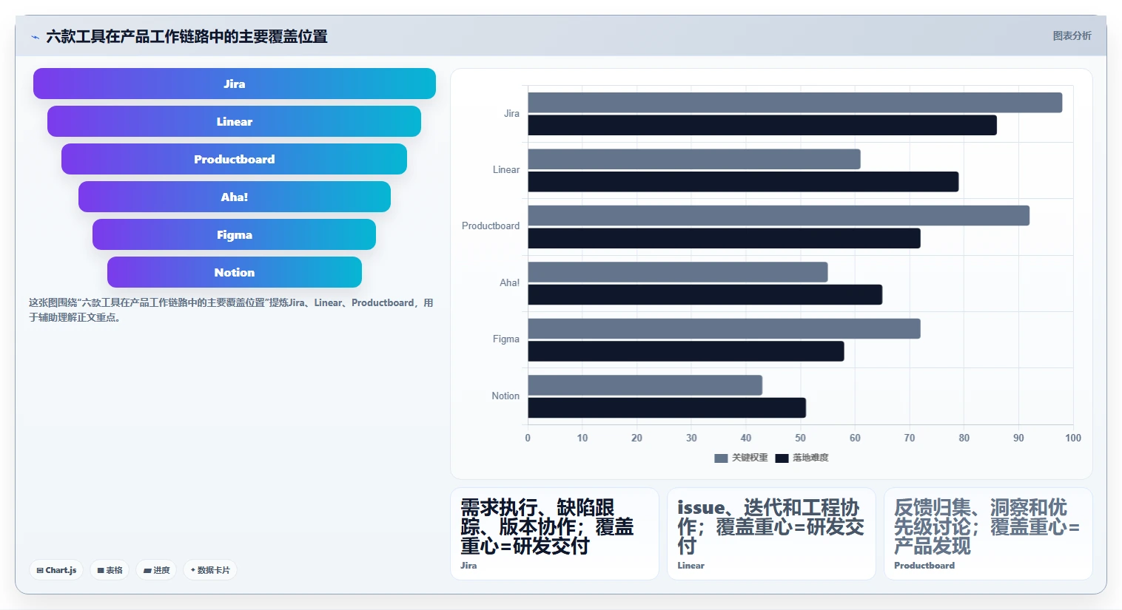
Task: Click the x-axis tick value 50
Action: point(800,438)
